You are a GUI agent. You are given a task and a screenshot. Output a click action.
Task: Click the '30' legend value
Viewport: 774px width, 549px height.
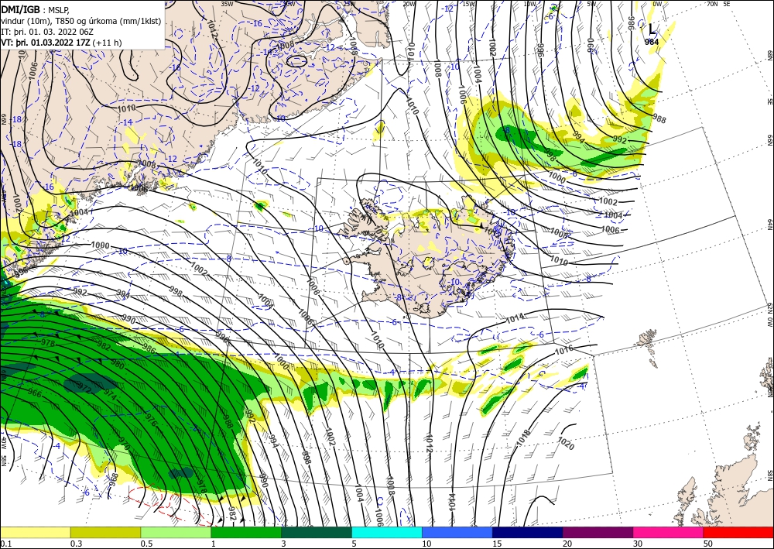(638, 544)
